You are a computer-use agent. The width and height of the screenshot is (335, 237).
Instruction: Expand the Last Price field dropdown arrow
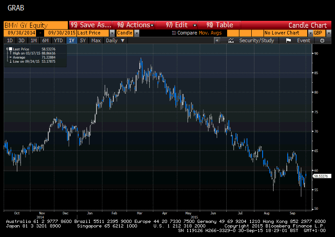pos(112,33)
